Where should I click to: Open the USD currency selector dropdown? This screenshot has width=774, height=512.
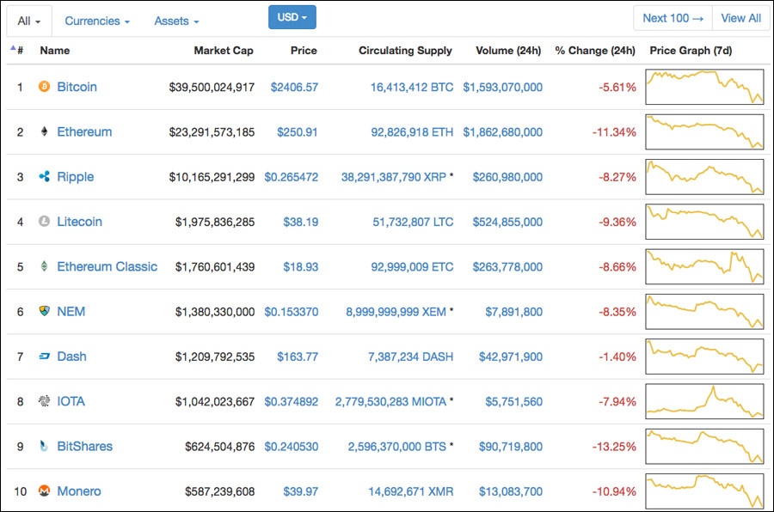(292, 16)
